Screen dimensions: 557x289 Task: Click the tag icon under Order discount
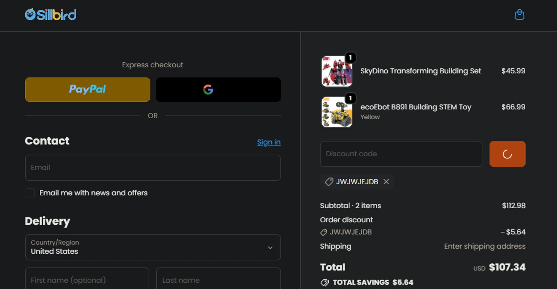[323, 233]
